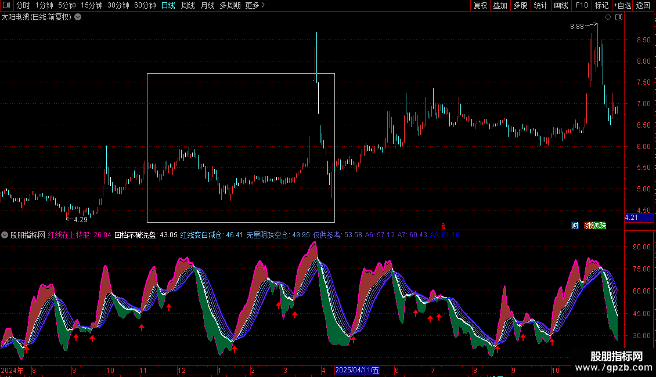Click the 返回 back button
The height and width of the screenshot is (377, 656).
(x=643, y=5)
